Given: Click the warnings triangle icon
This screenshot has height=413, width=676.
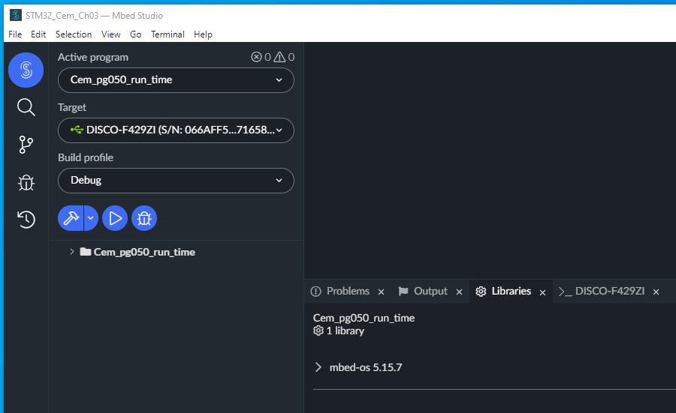Looking at the screenshot, I should tap(279, 57).
